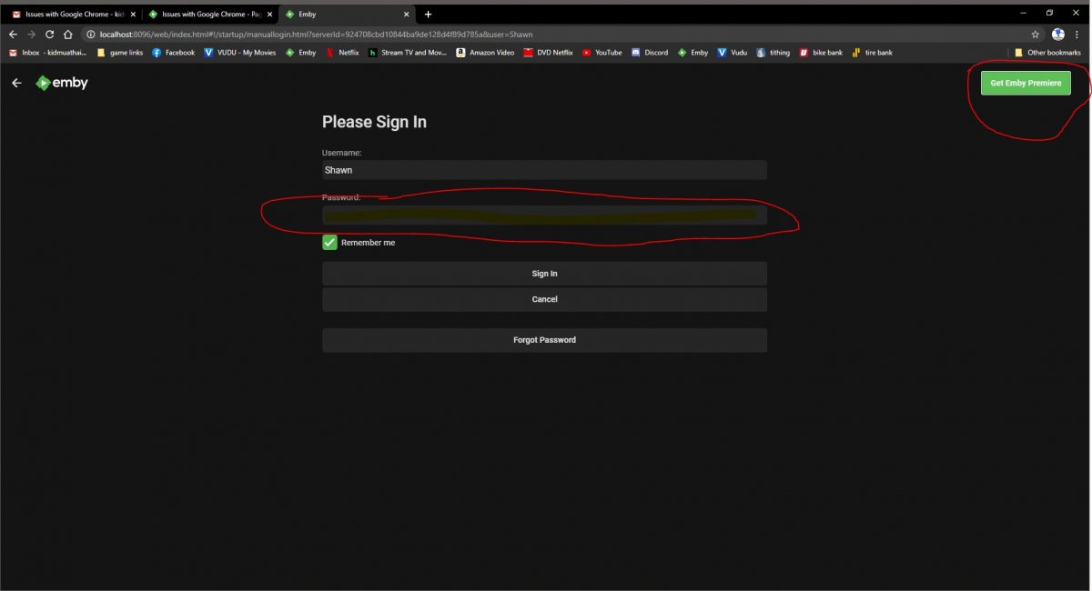Open VUDU - My Movies bookmark
This screenshot has height=591, width=1092.
click(x=240, y=53)
